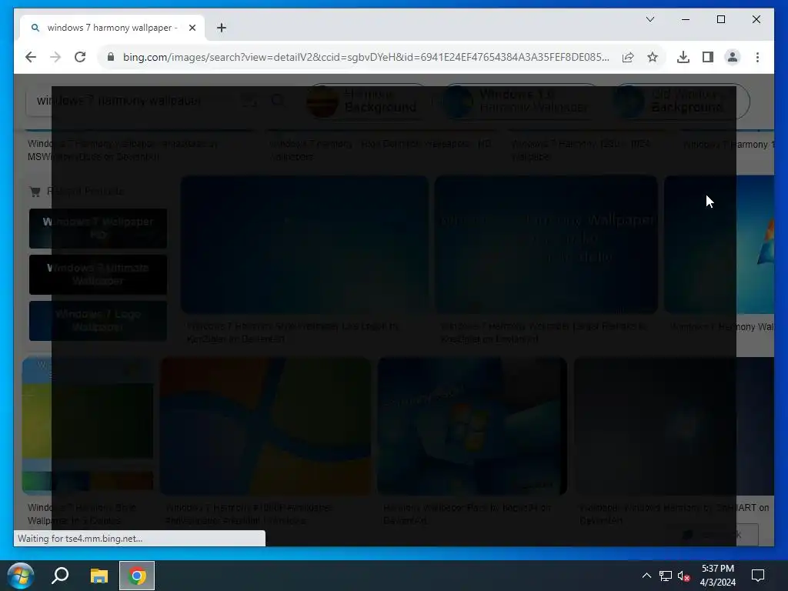Toggle the Chrome side panel
The height and width of the screenshot is (591, 788).
click(708, 57)
